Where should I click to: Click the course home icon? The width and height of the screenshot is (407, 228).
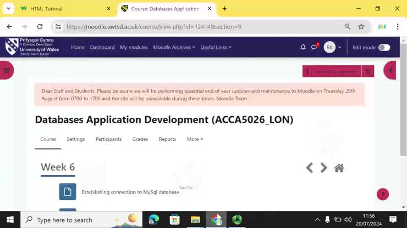[x=339, y=168]
